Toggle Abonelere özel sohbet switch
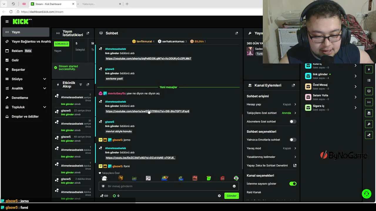 point(293,121)
